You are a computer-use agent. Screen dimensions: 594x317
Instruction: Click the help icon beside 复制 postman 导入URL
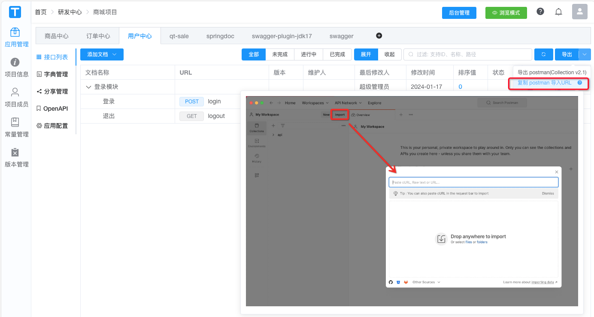(x=580, y=83)
